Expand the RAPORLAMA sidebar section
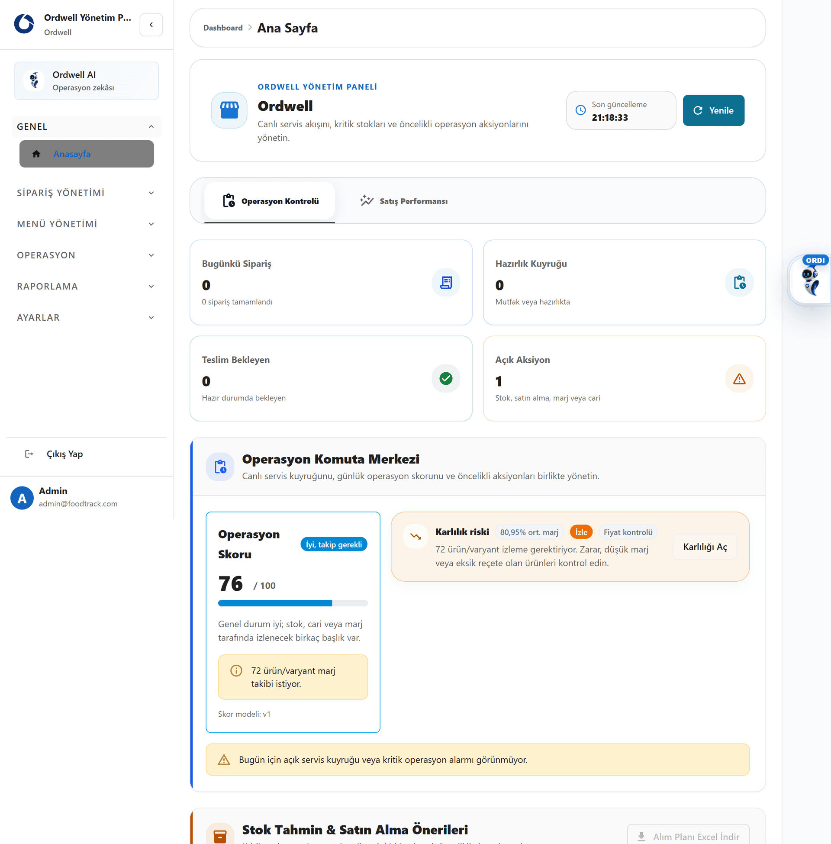831x844 pixels. point(87,286)
